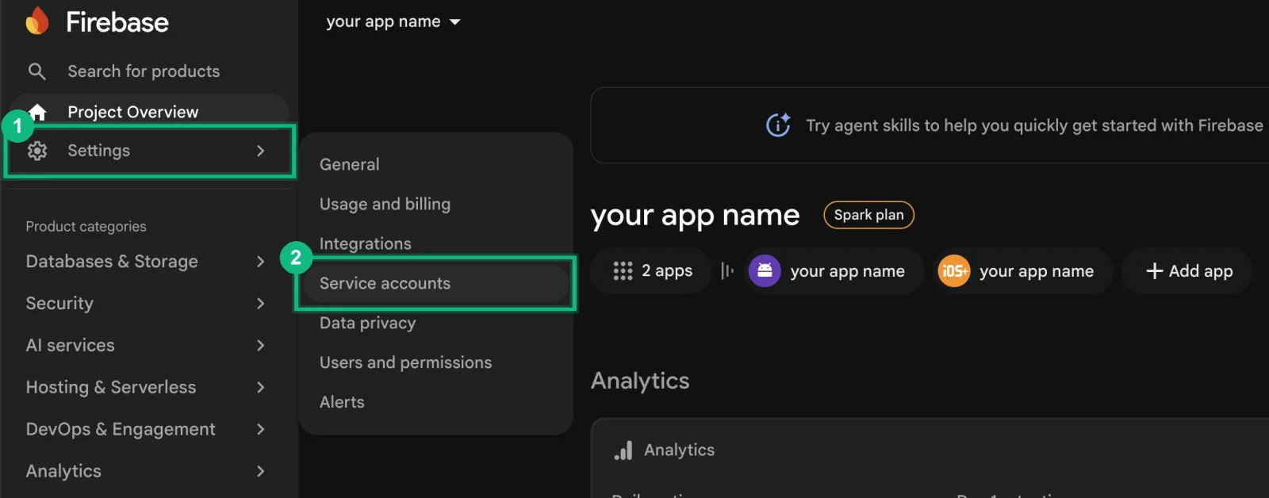Click the iOS 'your app name' chip
Screen dimensions: 1269x498
click(1023, 271)
